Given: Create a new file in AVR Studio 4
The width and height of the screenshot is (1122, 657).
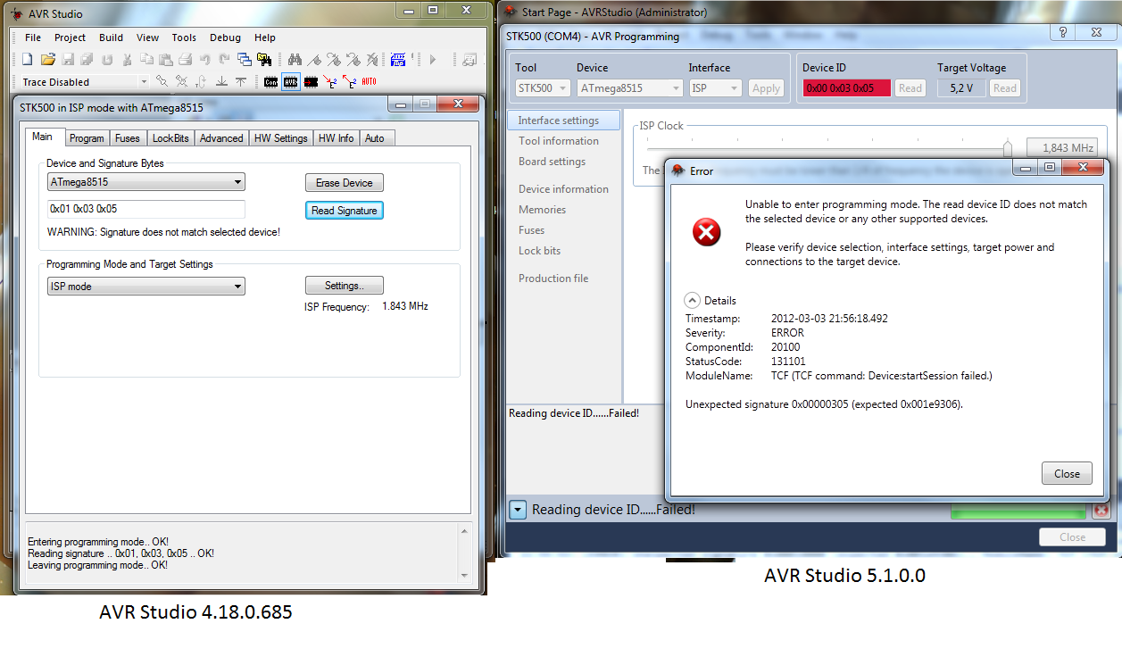Looking at the screenshot, I should click(x=27, y=59).
